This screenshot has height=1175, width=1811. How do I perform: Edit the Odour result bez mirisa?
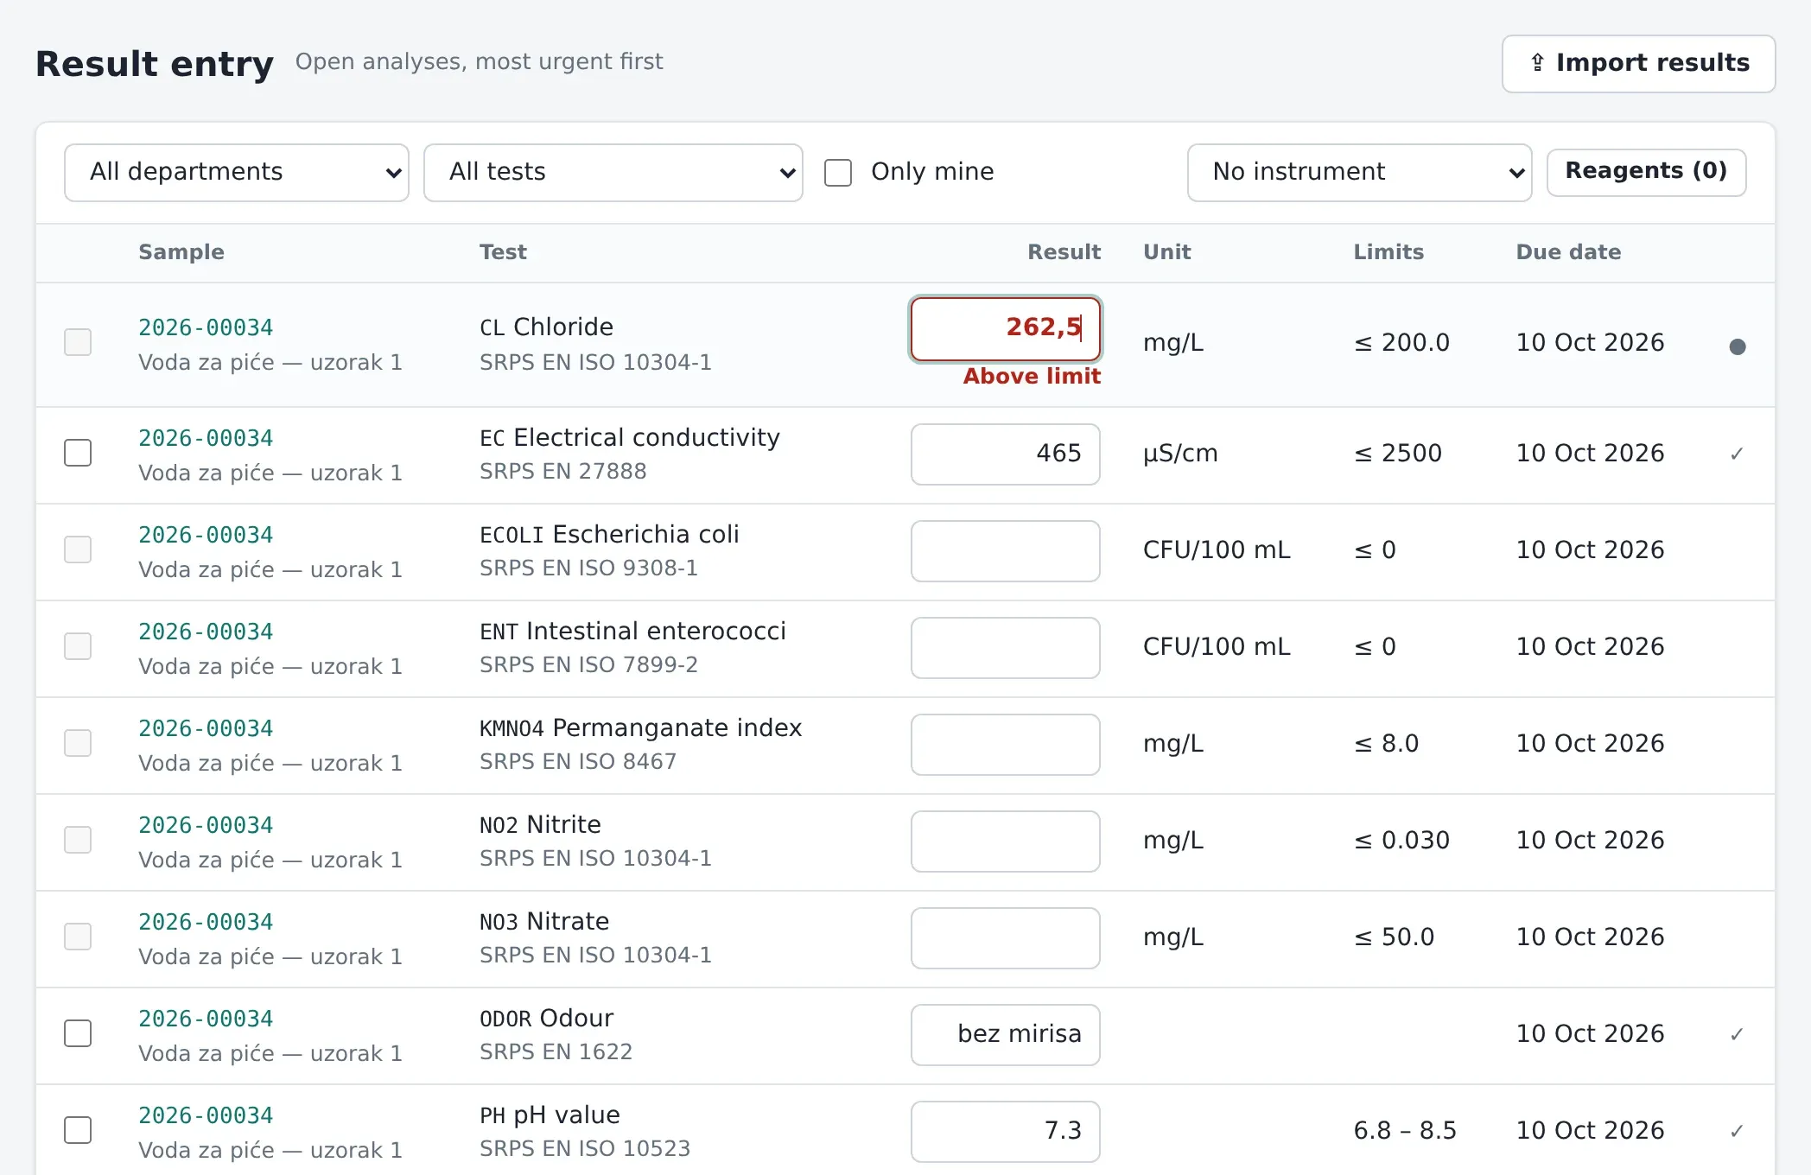click(x=1006, y=1035)
